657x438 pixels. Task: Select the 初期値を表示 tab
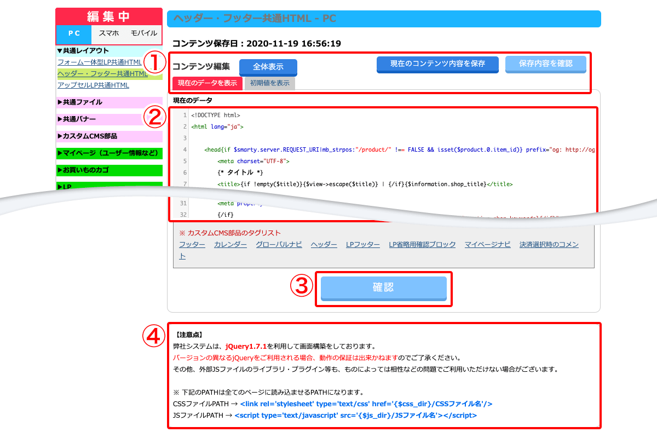click(270, 83)
